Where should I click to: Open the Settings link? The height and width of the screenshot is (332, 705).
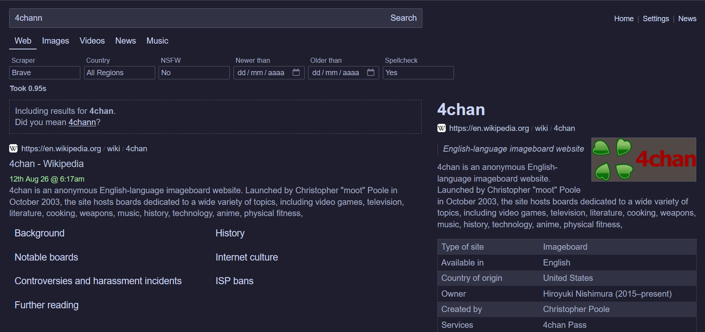tap(656, 19)
